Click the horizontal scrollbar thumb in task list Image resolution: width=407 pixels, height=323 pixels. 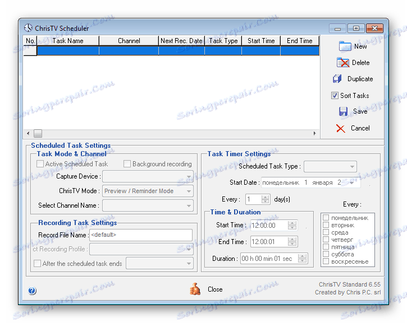[38, 134]
